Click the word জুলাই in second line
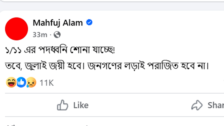The height and width of the screenshot is (126, 224). 36,66
